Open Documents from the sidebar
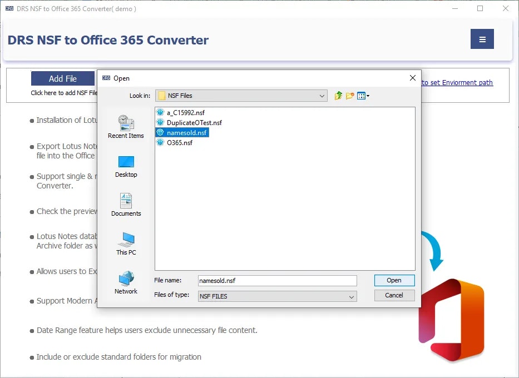This screenshot has width=519, height=378. click(x=125, y=204)
